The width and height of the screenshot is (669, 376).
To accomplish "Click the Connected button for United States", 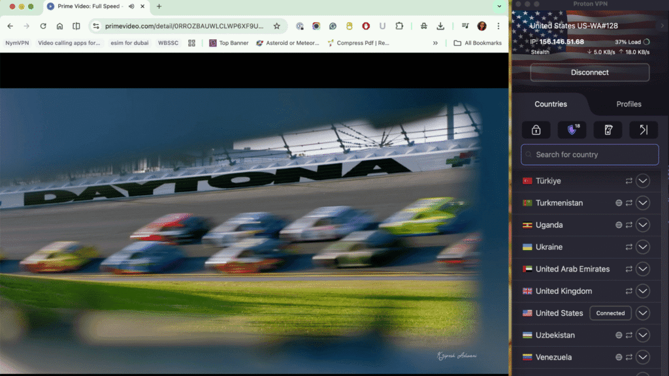I will 610,313.
